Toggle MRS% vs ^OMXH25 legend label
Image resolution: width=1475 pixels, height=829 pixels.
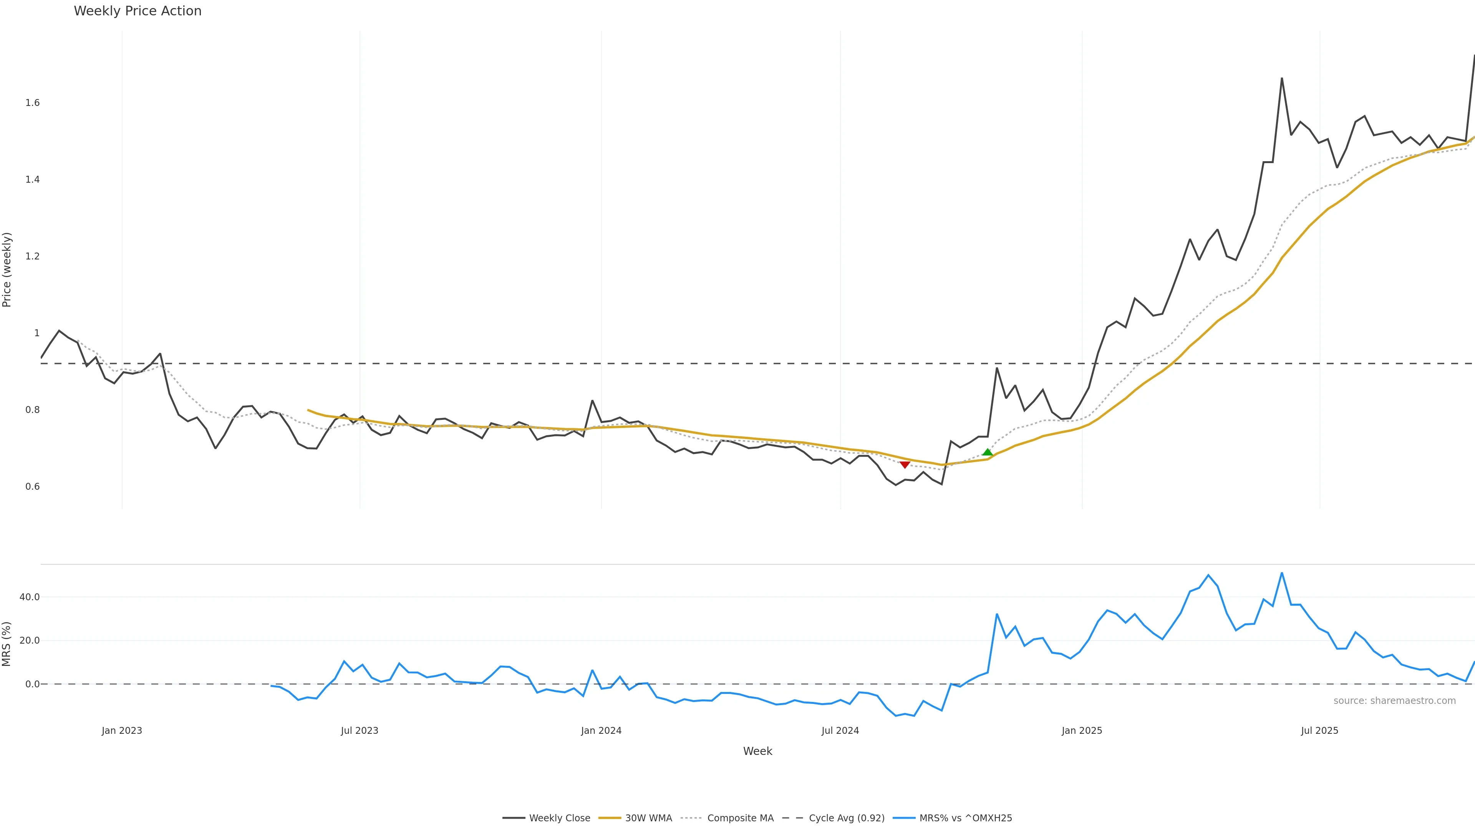tap(965, 818)
